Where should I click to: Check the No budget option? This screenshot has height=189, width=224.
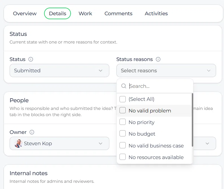[123, 133]
